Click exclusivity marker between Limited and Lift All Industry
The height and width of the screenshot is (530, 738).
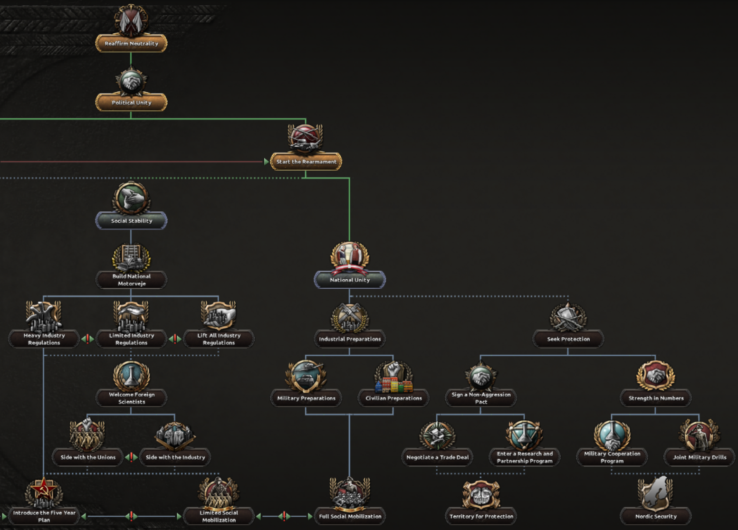point(175,339)
